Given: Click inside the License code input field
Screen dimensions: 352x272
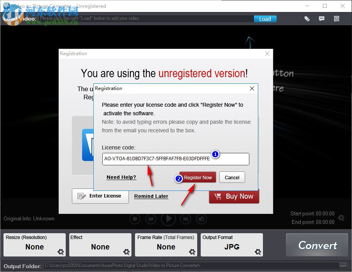Looking at the screenshot, I should 175,159.
